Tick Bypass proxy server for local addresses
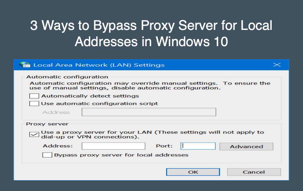The height and width of the screenshot is (191, 303). [47, 155]
